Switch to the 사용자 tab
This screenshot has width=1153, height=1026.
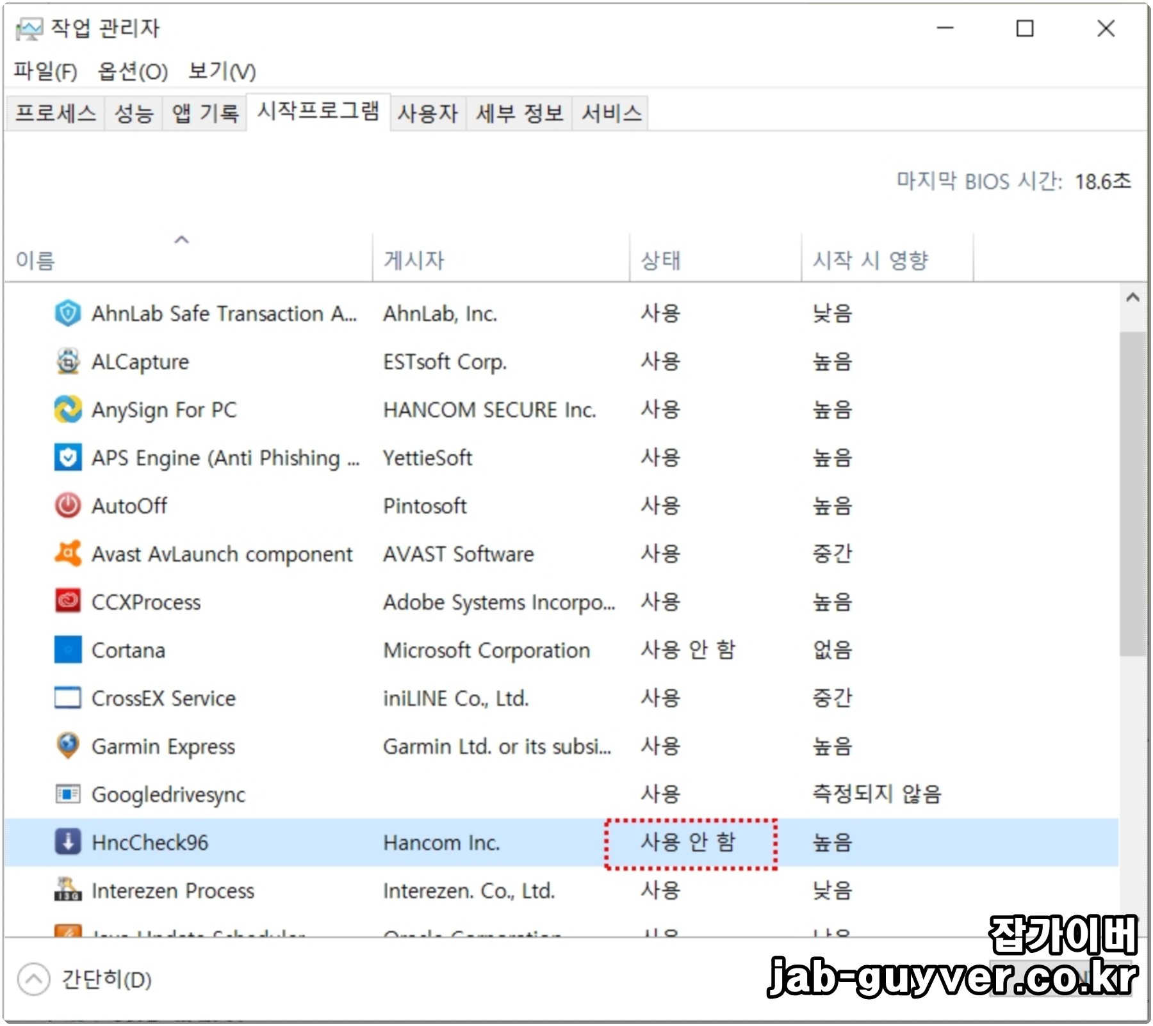428,113
